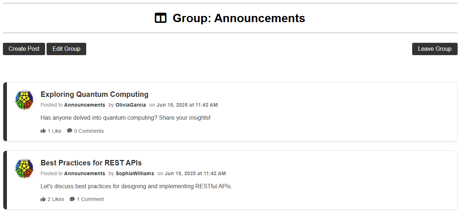Click the Announcements link on the first post
The height and width of the screenshot is (214, 462).
pyautogui.click(x=84, y=105)
